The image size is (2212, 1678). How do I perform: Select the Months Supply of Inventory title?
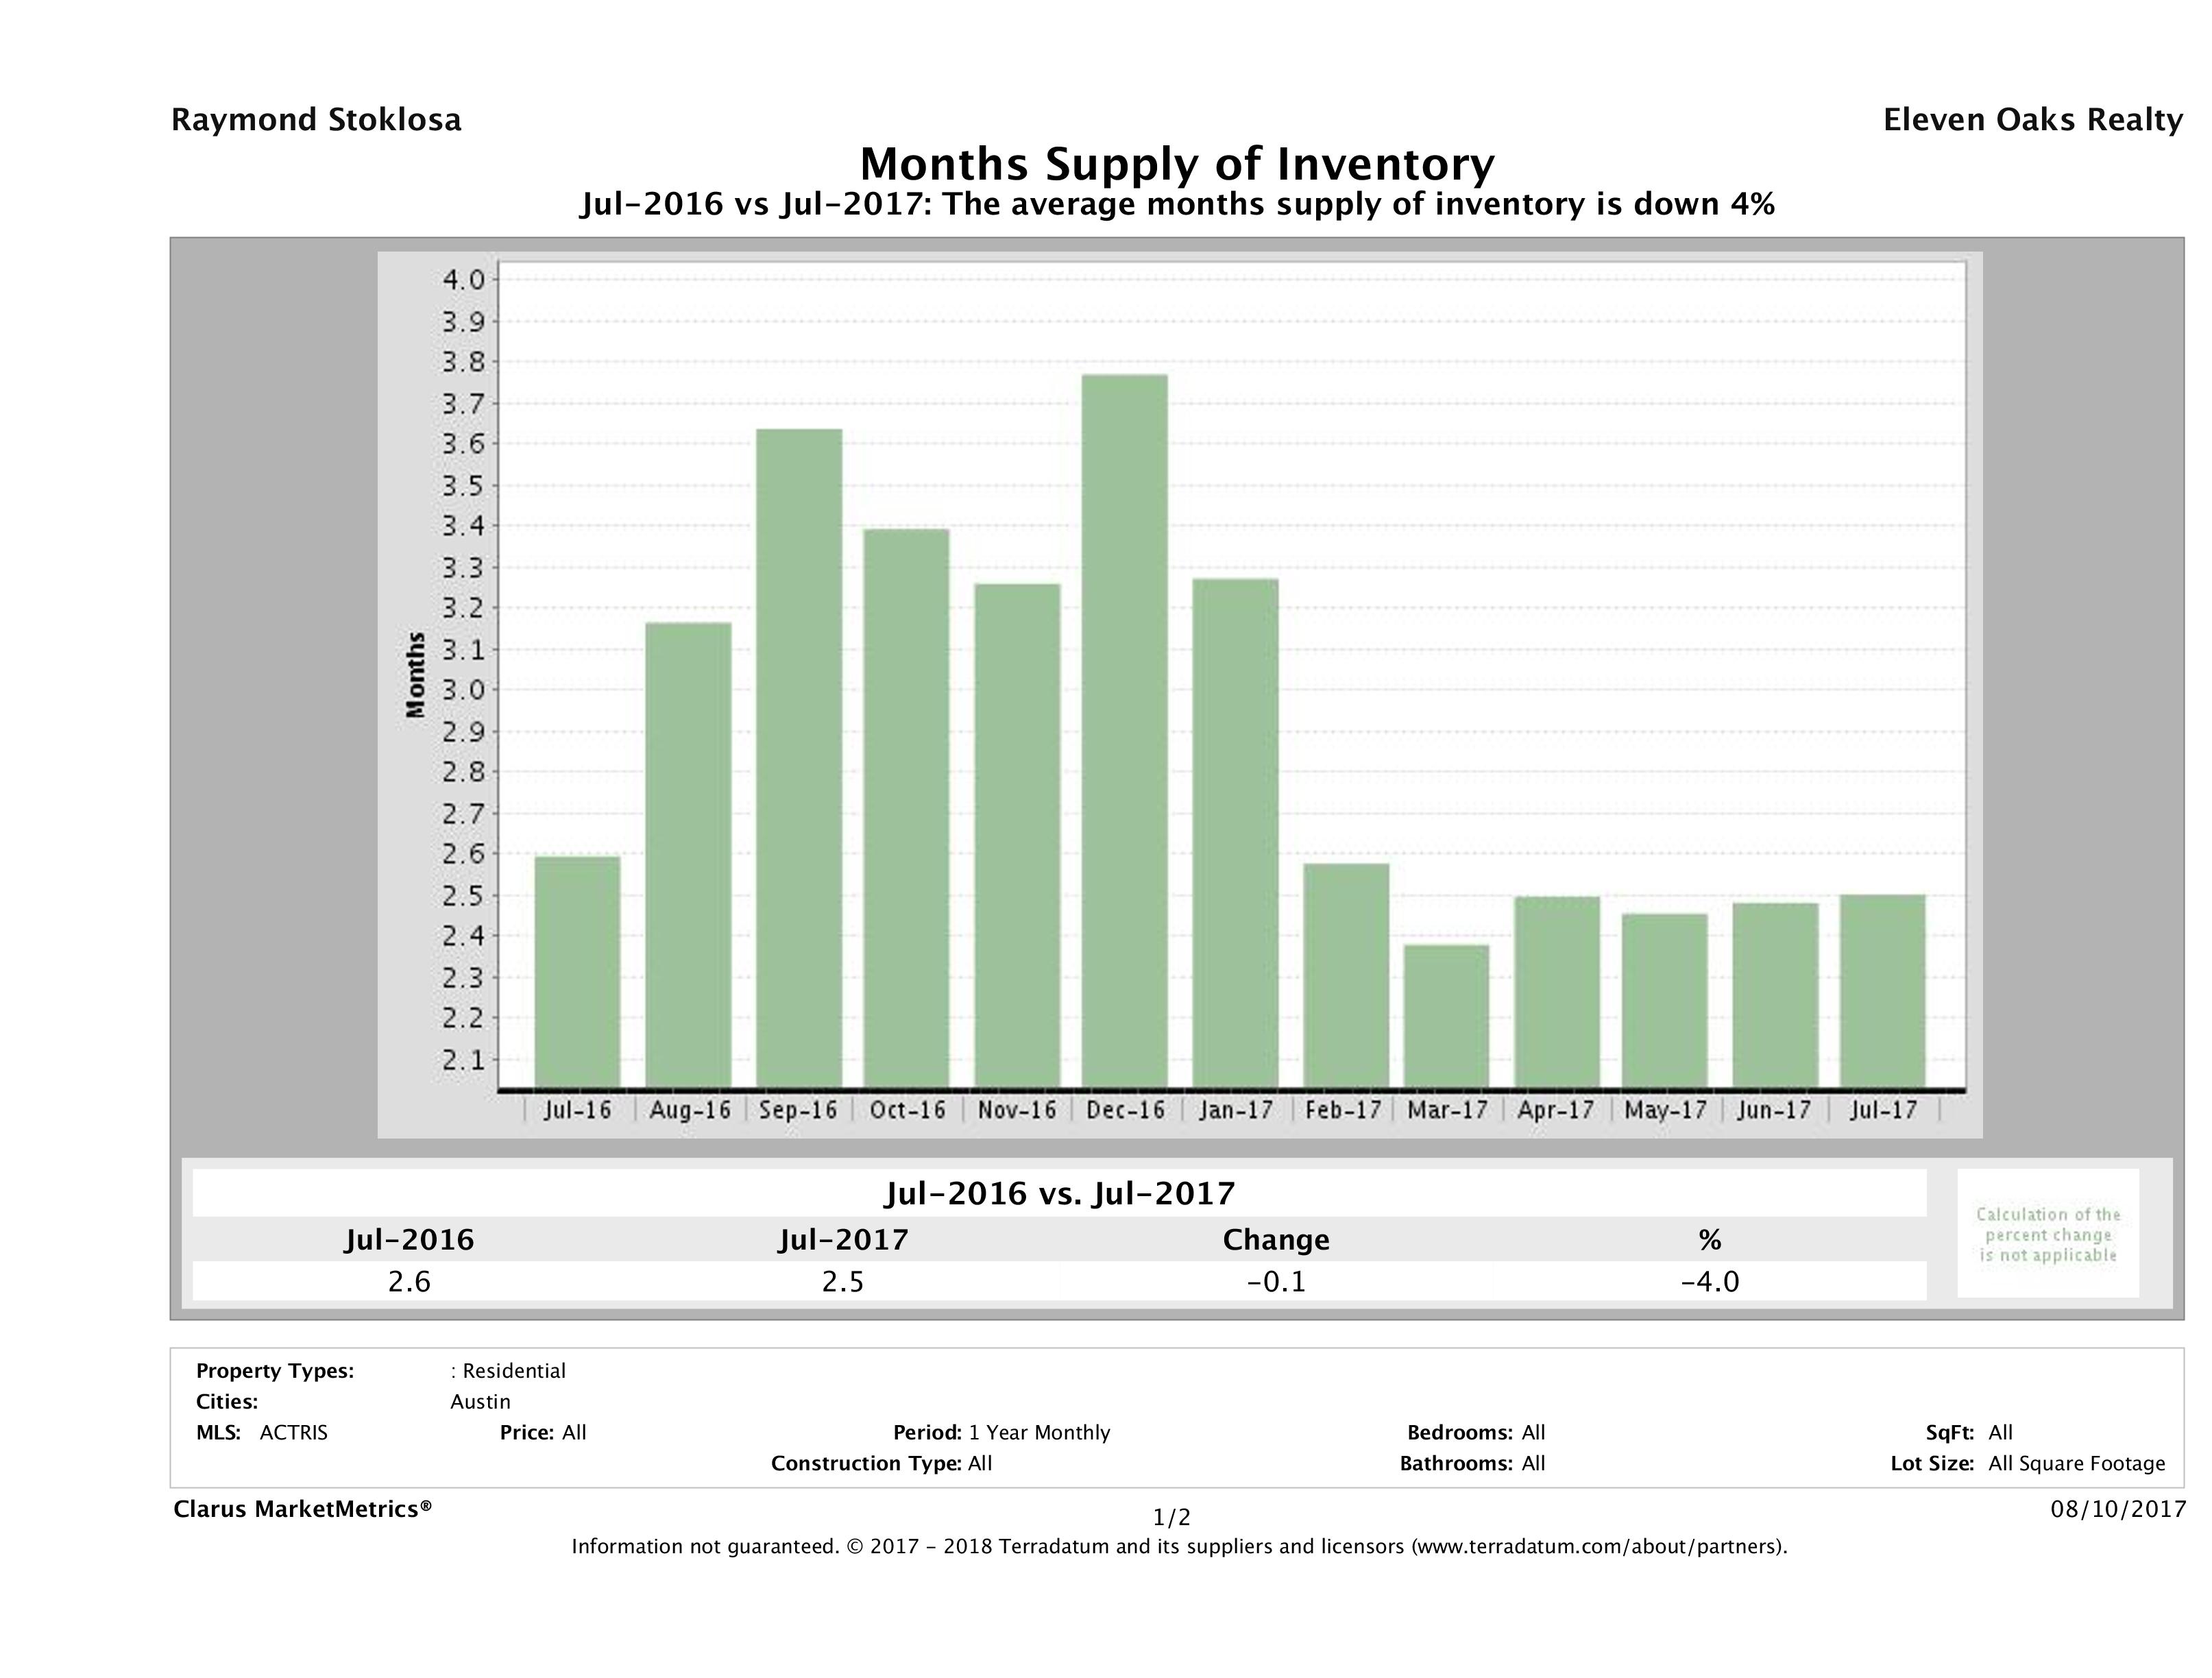pyautogui.click(x=1177, y=163)
